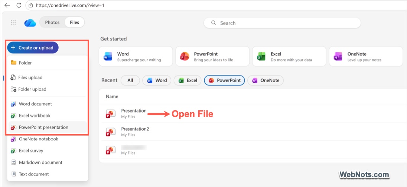The image size is (407, 187).
Task: Open the presentation with the blurred name
Action: [x=134, y=147]
